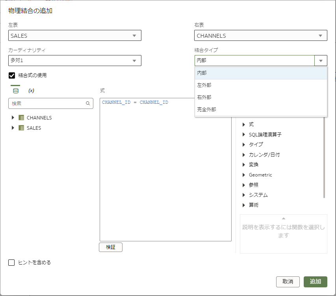Select 完全外部 join type option
The image size is (336, 296).
(x=261, y=110)
